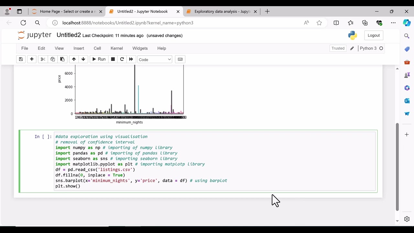Toggle browser split screen
This screenshot has height=233, width=414.
coord(336,23)
